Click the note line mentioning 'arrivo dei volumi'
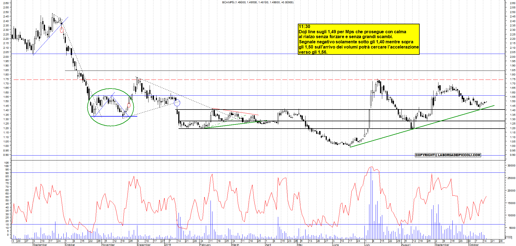This screenshot has height=246, width=516. click(x=359, y=47)
